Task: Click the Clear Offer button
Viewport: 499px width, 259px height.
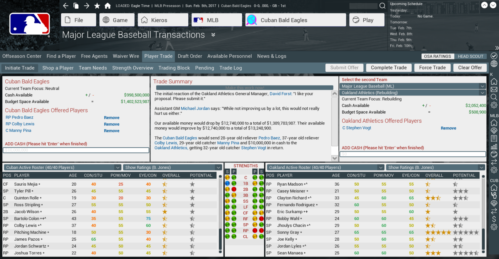Action: (x=470, y=68)
